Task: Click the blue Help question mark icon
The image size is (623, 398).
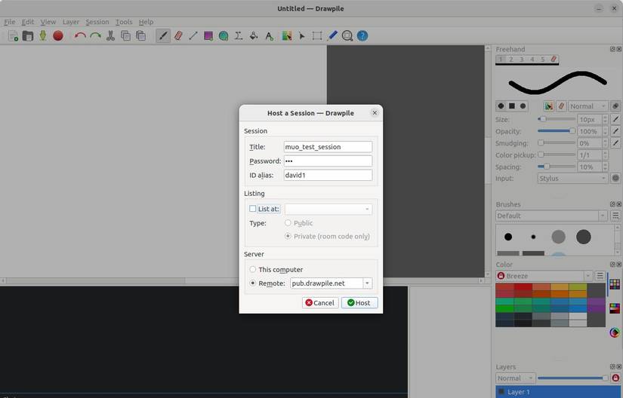Action: (x=362, y=35)
